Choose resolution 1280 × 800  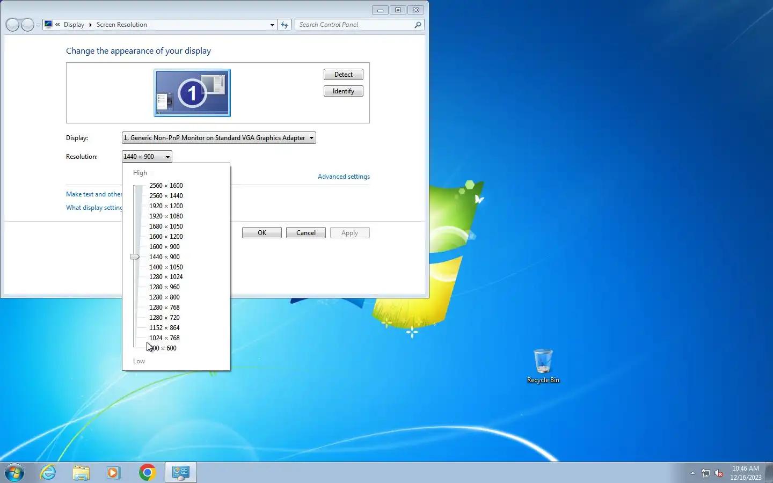click(x=164, y=297)
